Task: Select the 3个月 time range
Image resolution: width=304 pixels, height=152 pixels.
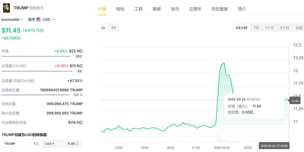Action: point(284,28)
